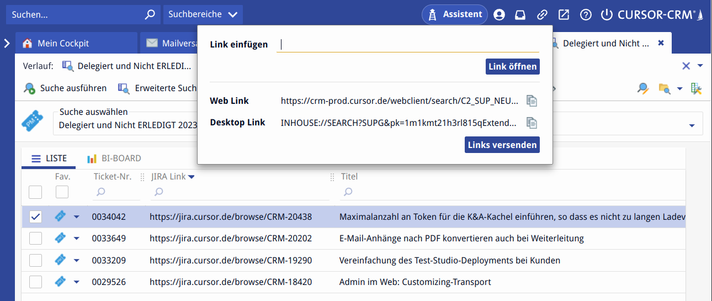
Task: Click the Link einfügen input field
Action: tap(407, 45)
